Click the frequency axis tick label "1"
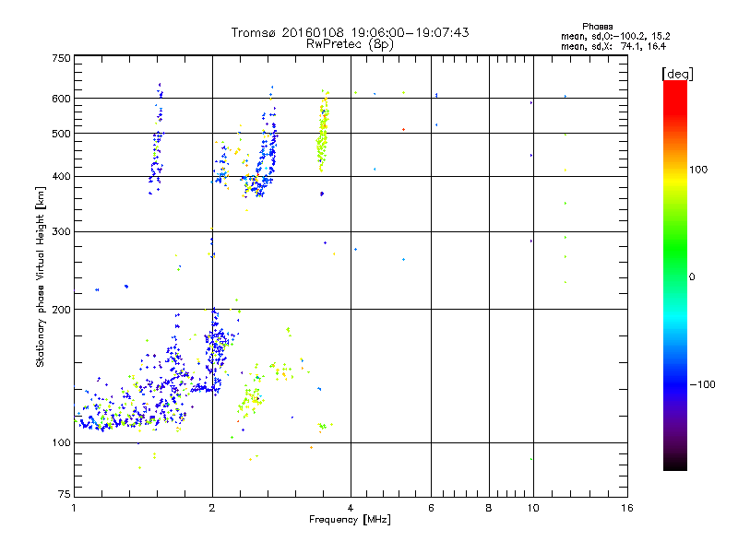The width and height of the screenshot is (738, 553). (74, 508)
